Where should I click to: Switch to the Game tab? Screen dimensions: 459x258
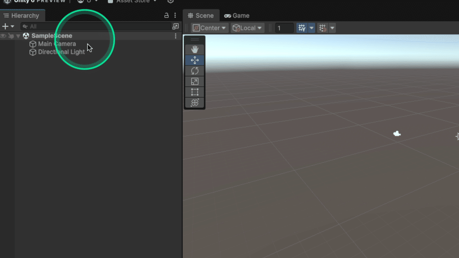click(x=237, y=16)
